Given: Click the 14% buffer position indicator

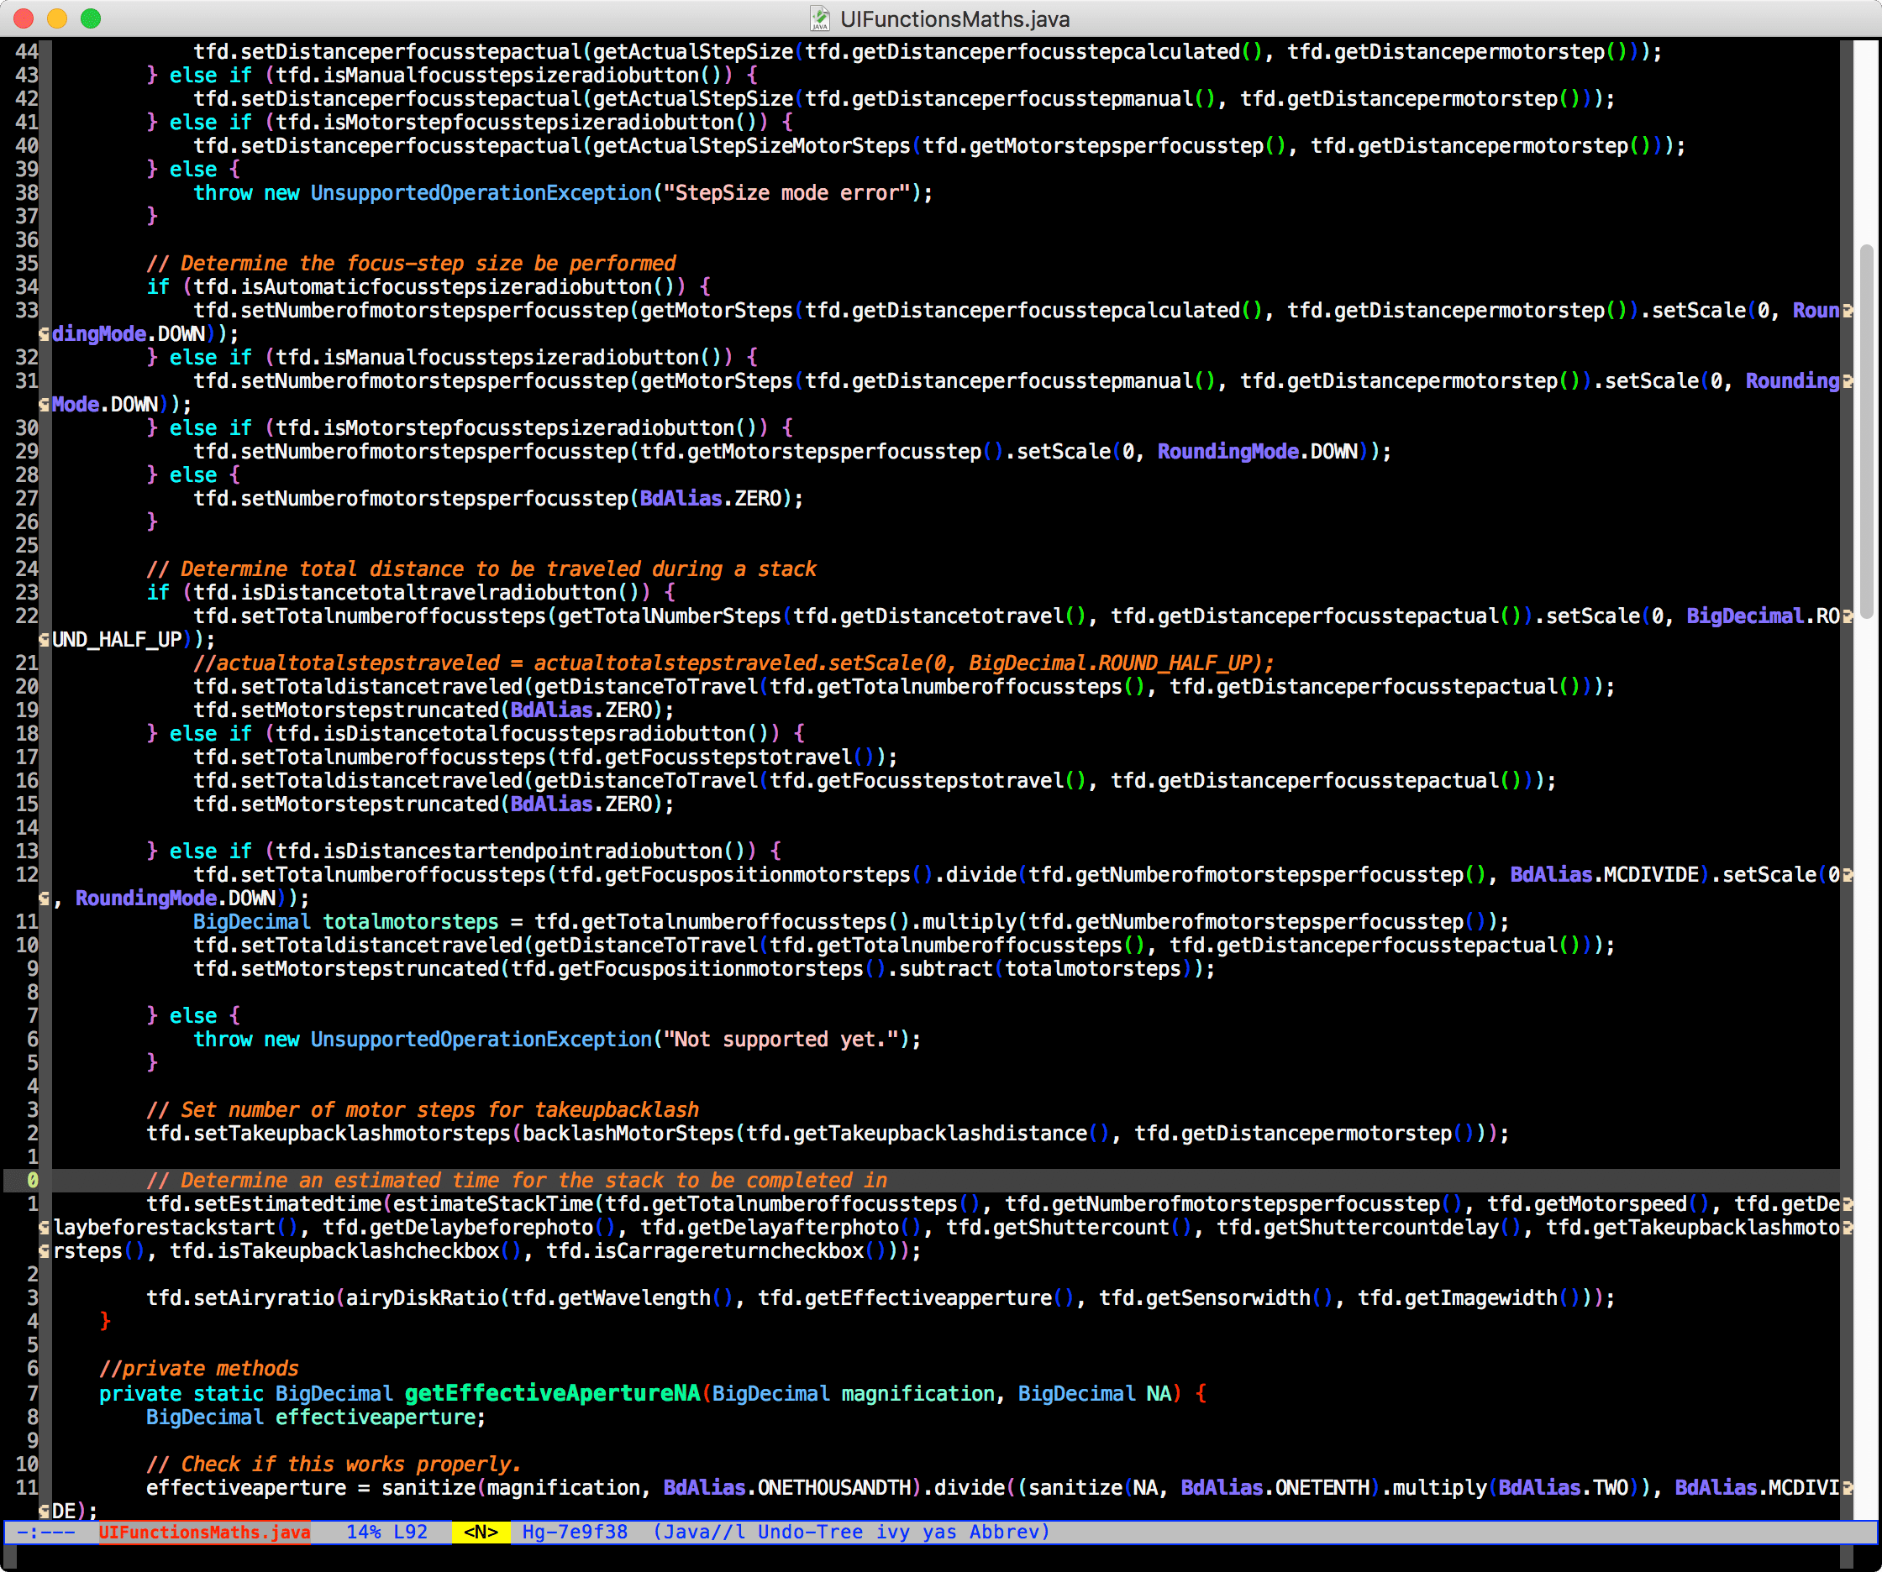Looking at the screenshot, I should [363, 1532].
